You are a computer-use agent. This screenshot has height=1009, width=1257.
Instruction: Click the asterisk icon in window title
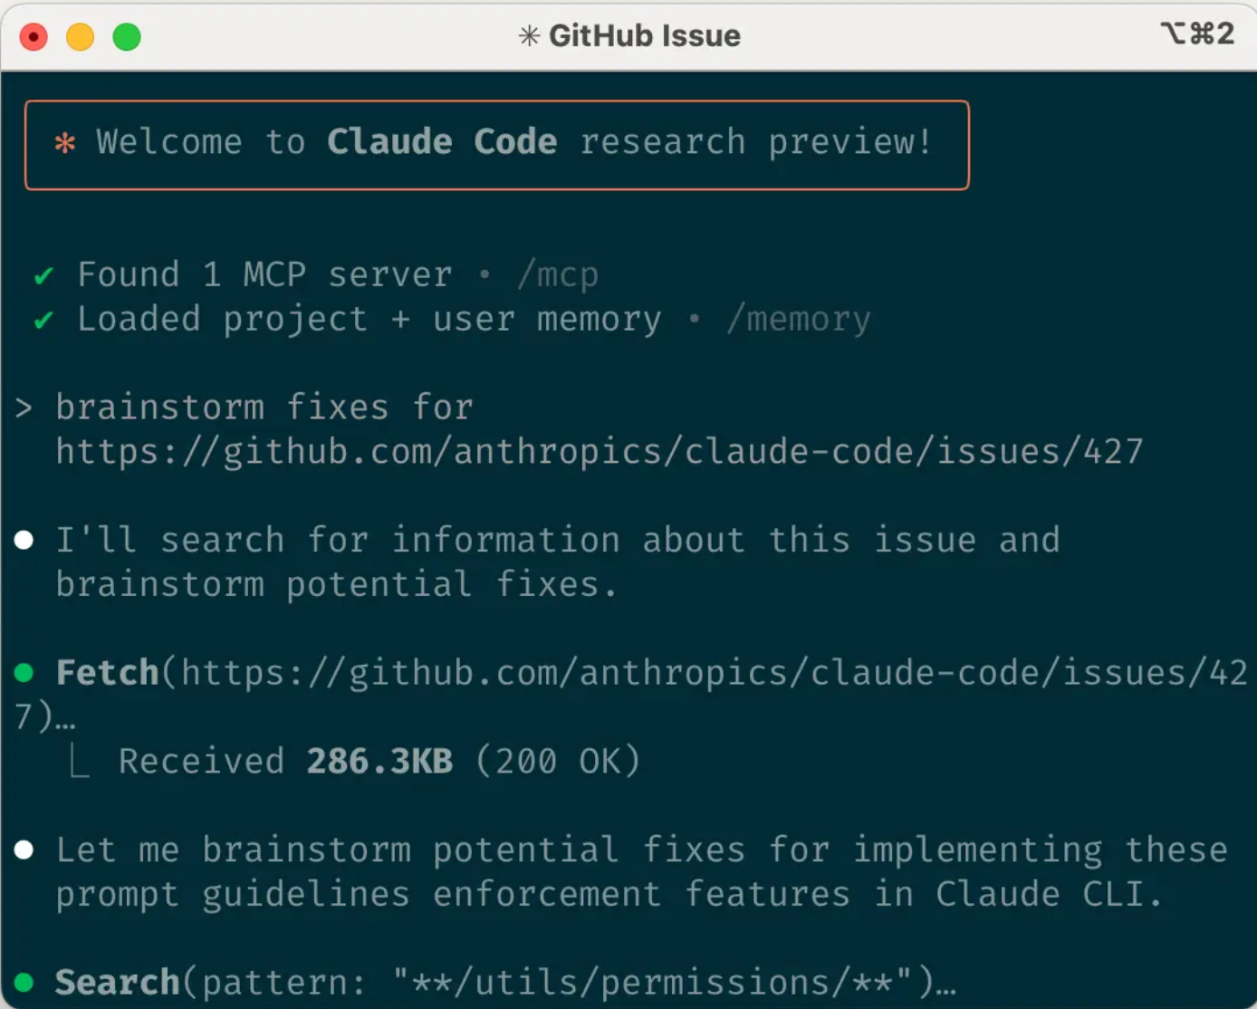pyautogui.click(x=529, y=36)
